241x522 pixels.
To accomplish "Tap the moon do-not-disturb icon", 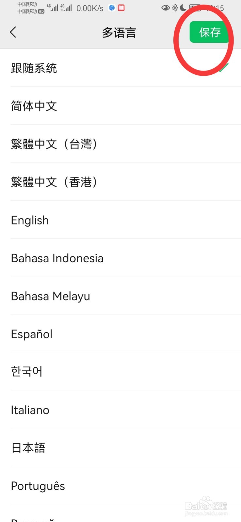I will click(183, 8).
